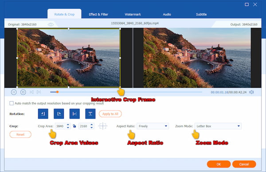Toggle the crop aspect lock icon

tap(74, 126)
